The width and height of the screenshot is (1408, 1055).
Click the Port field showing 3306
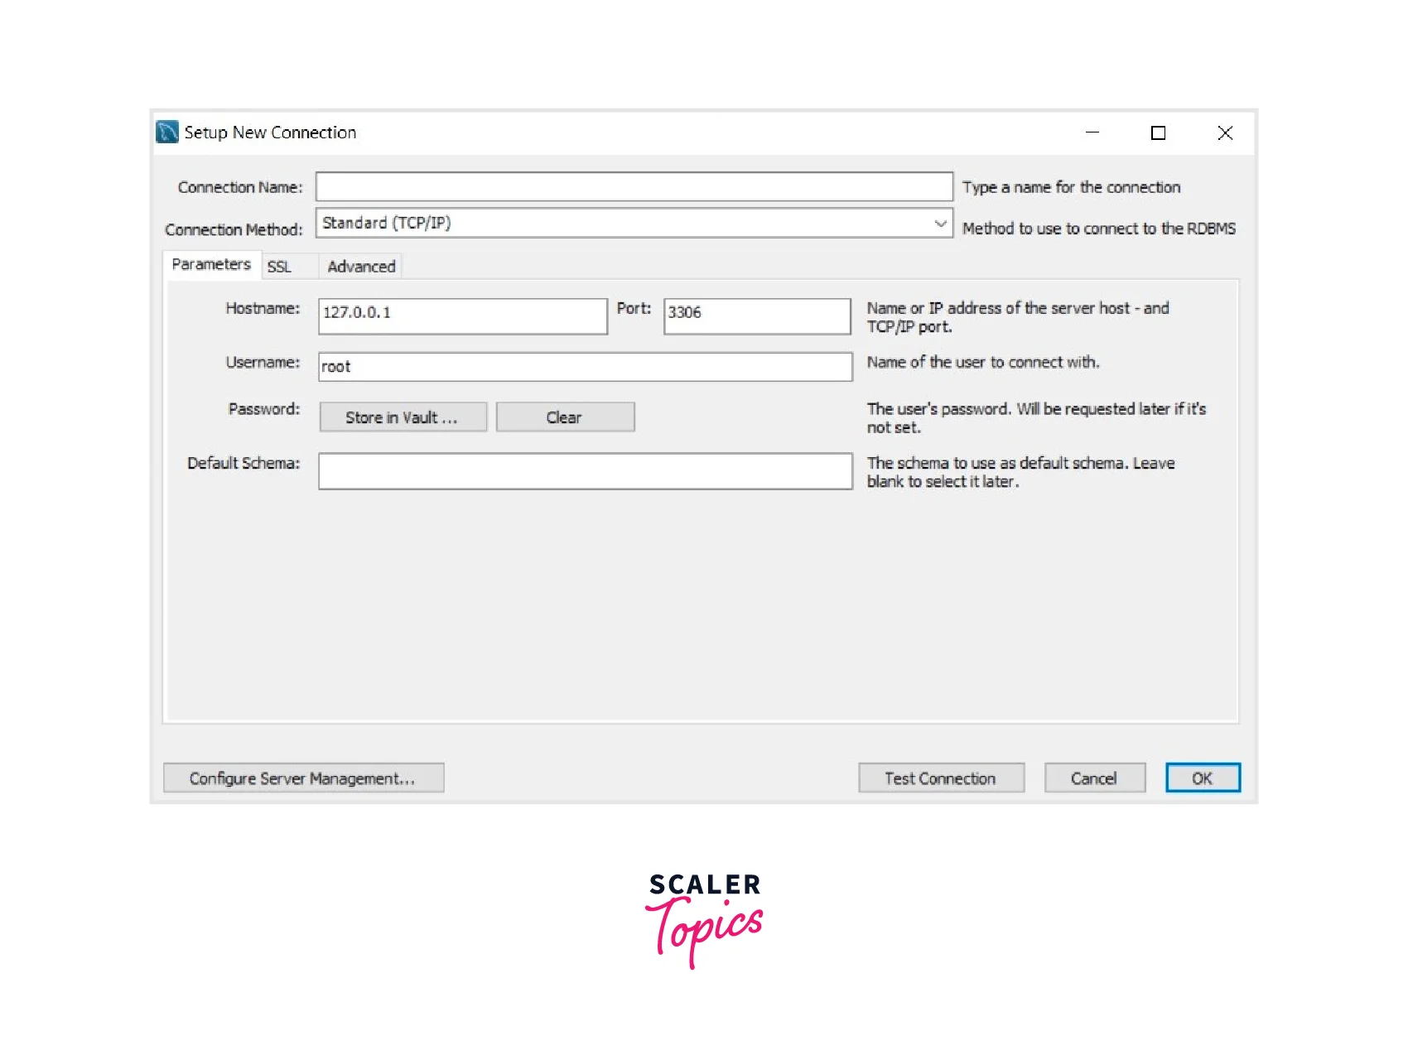pyautogui.click(x=756, y=316)
